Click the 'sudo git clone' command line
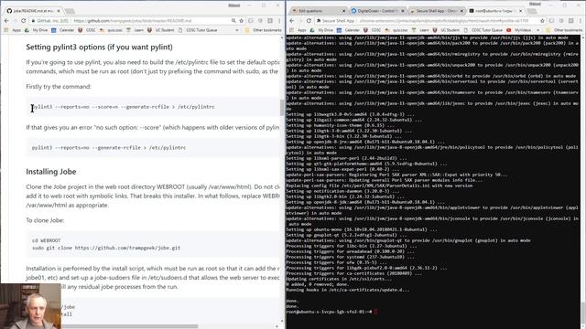 tap(106, 248)
